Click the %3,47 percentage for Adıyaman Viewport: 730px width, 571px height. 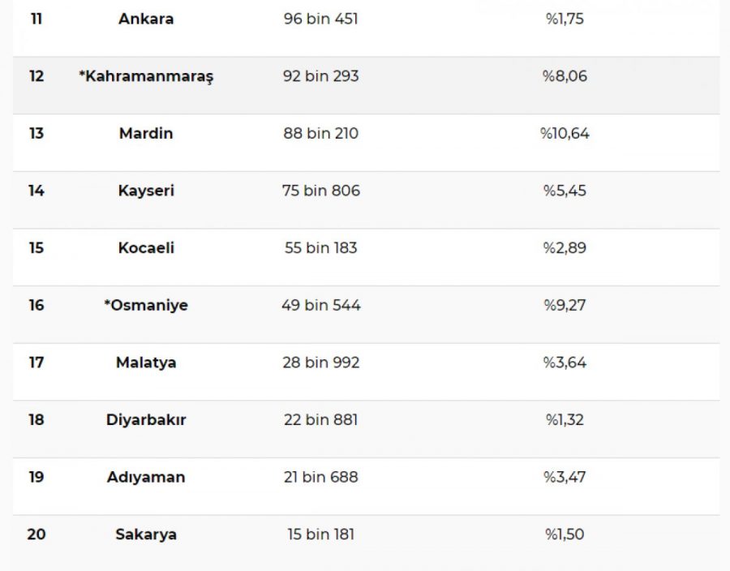pyautogui.click(x=565, y=477)
